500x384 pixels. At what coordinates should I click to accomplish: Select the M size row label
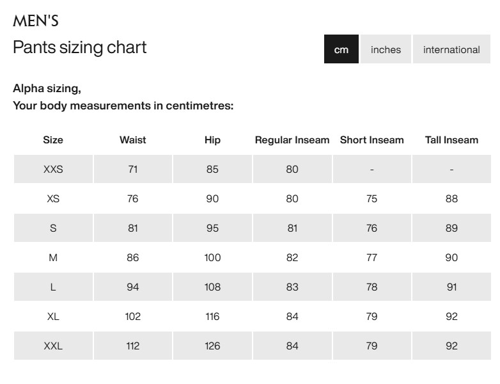[x=53, y=258]
